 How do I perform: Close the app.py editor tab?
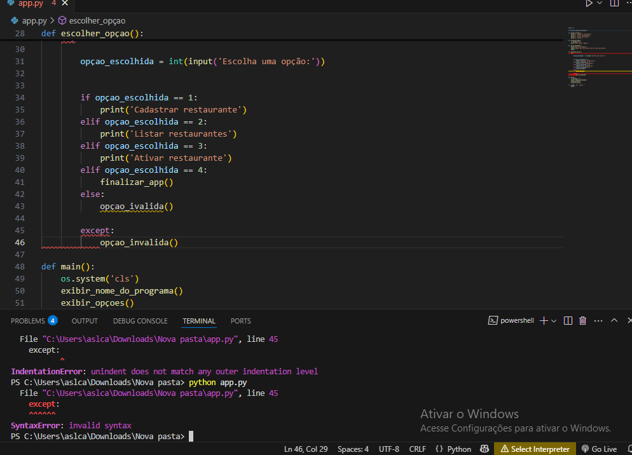(x=65, y=3)
